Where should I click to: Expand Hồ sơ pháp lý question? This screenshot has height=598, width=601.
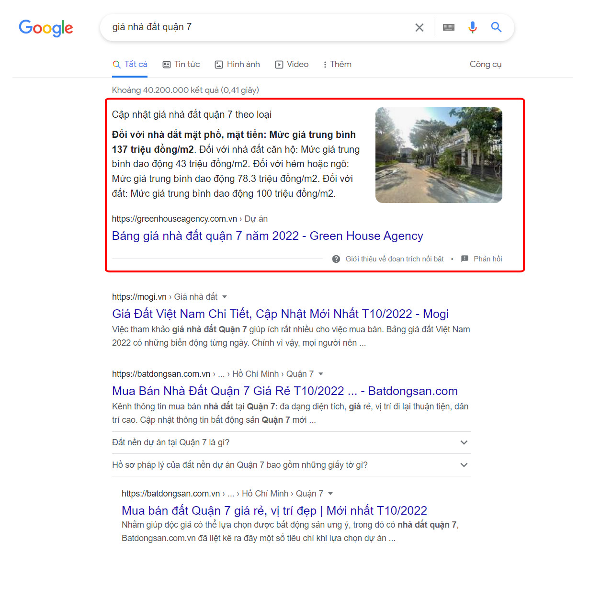coord(292,465)
